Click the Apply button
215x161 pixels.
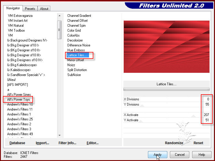pyautogui.click(x=157, y=155)
